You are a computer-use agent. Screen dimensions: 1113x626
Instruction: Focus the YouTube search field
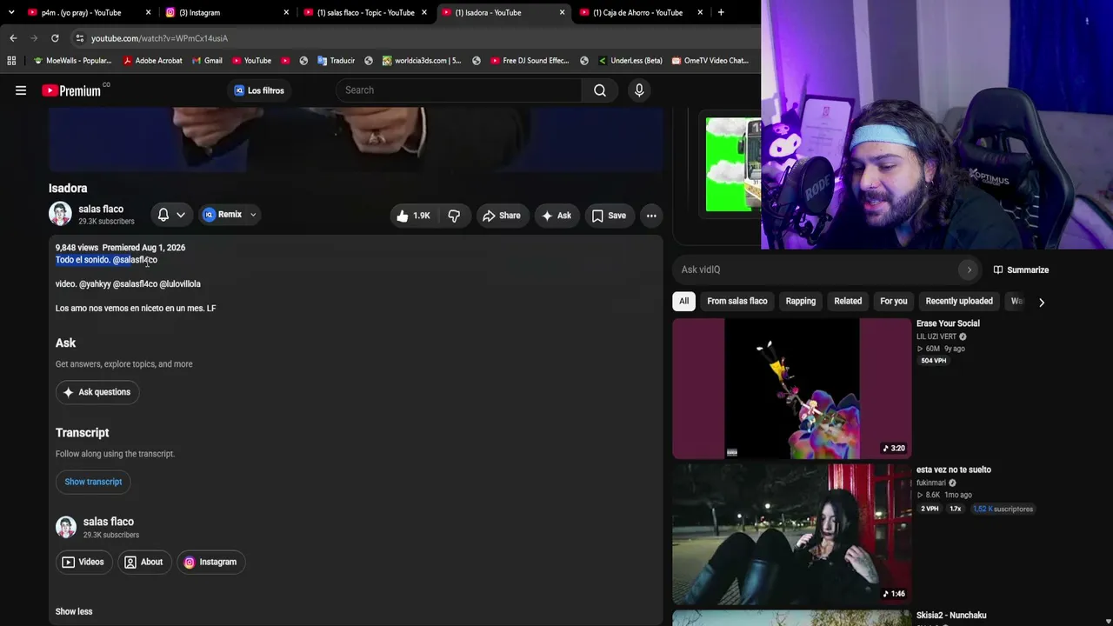click(x=458, y=90)
